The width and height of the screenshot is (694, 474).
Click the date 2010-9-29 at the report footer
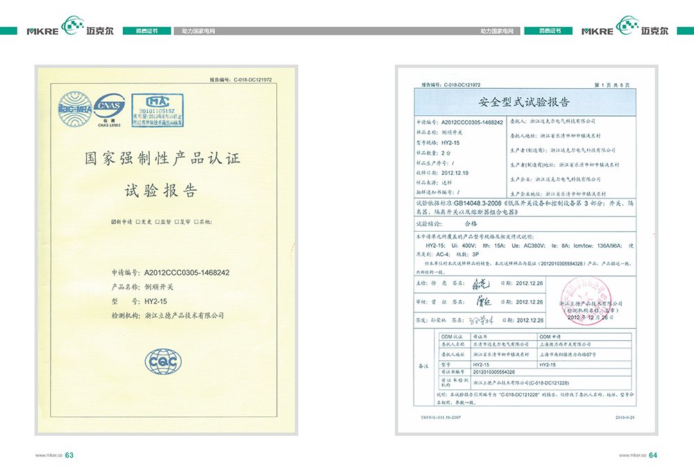click(625, 417)
